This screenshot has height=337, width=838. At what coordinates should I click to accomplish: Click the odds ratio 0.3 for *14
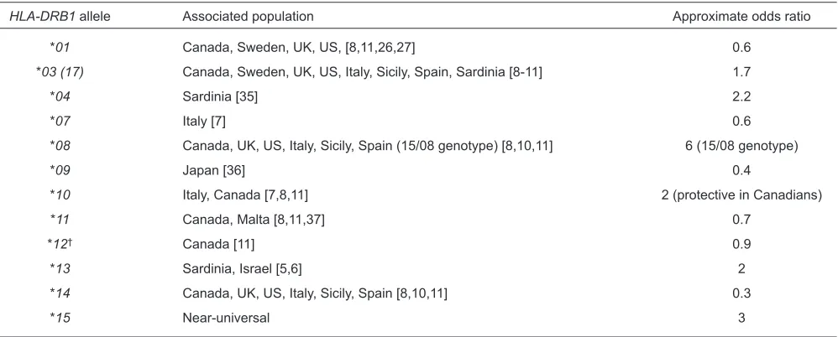(741, 293)
